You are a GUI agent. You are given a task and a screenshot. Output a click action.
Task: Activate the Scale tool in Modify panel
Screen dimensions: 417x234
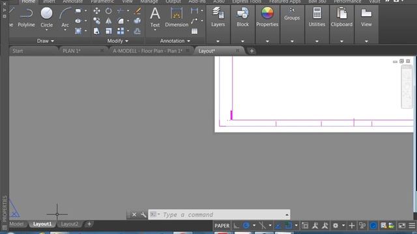(x=109, y=31)
